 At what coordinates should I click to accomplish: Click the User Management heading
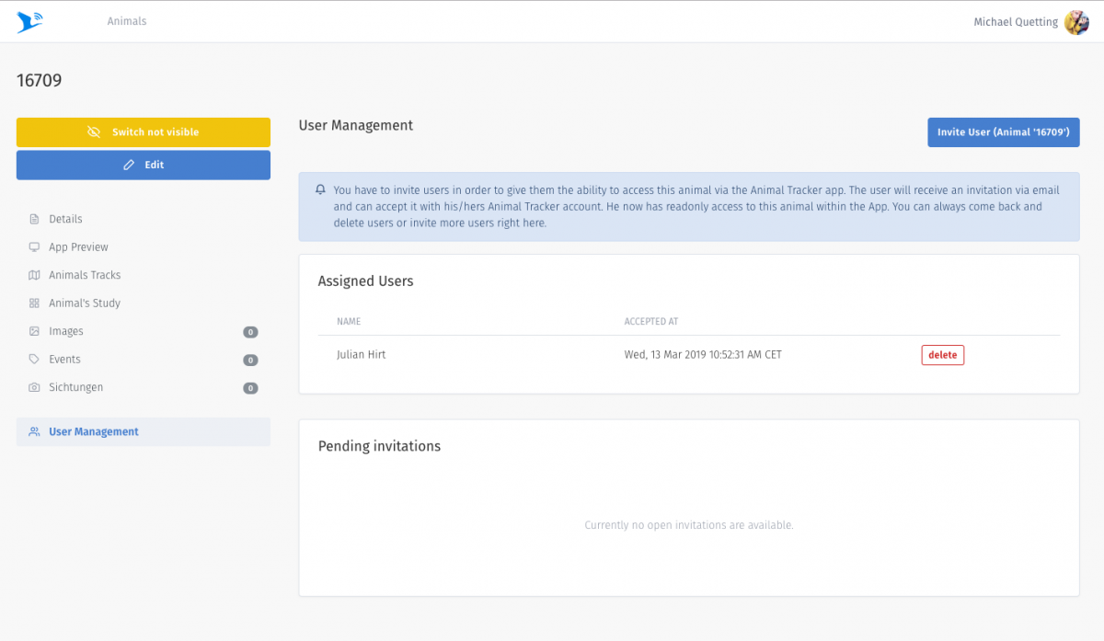356,125
